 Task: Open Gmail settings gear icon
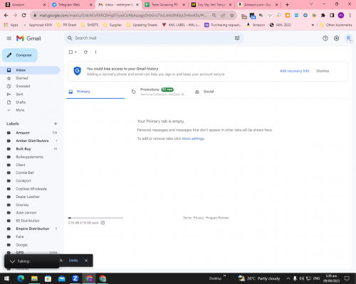(336, 38)
